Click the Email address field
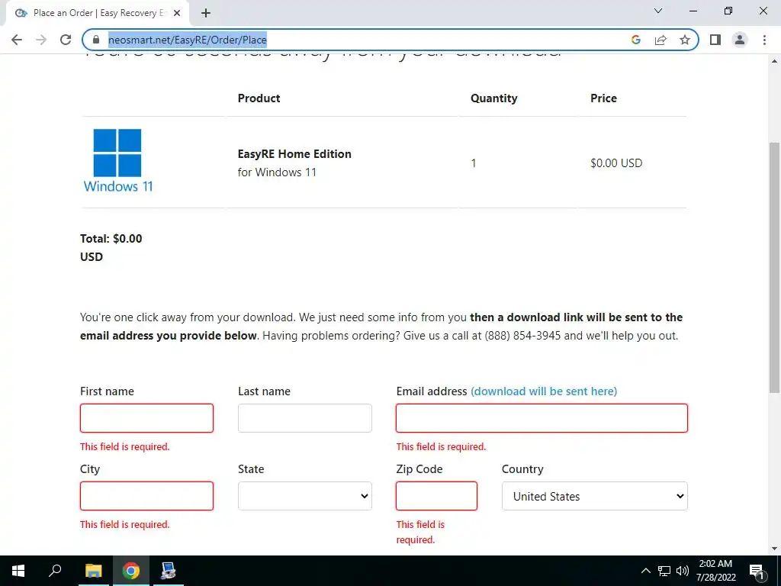The height and width of the screenshot is (586, 781). pos(542,418)
